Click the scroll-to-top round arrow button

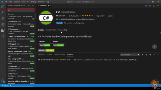pyautogui.click(x=154, y=47)
